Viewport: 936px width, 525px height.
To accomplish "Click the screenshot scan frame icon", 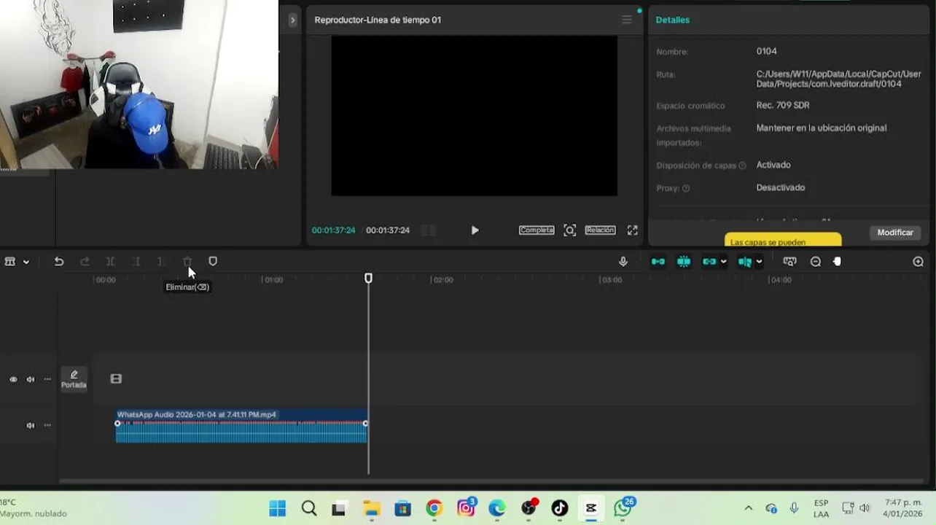I will pos(570,230).
